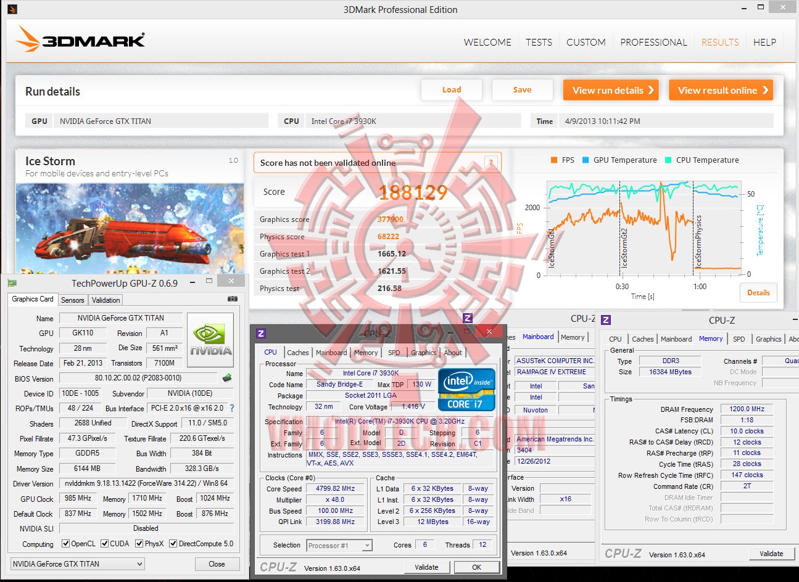Click the 3DMark title bar app icon
This screenshot has height=582, width=799.
(12, 9)
